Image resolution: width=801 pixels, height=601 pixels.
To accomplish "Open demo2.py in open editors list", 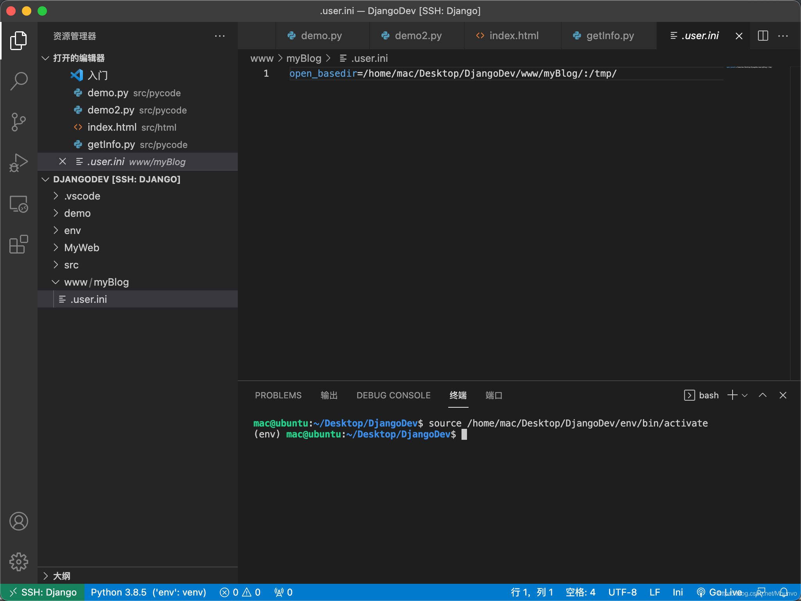I will [x=138, y=110].
